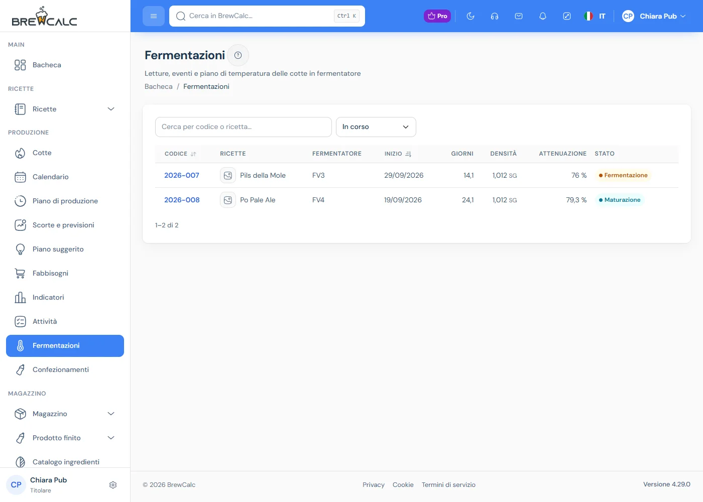Focus the Cerca in BrewCalc search field
The height and width of the screenshot is (502, 703).
coord(267,16)
